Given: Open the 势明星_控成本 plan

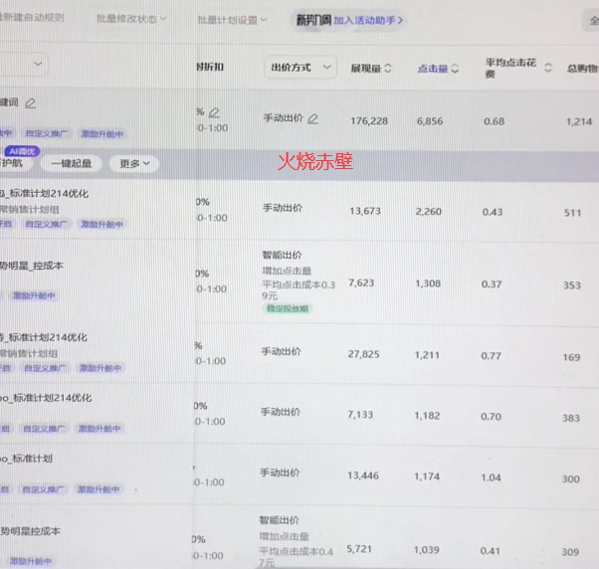Looking at the screenshot, I should click(x=32, y=266).
